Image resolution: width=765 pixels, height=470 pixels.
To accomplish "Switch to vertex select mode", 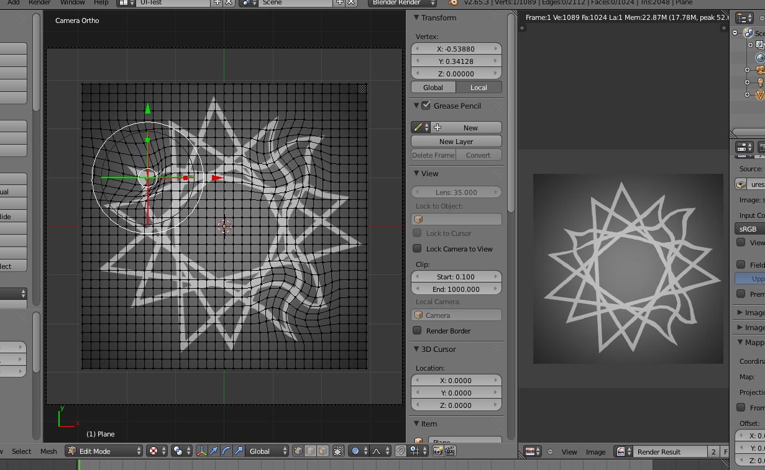I will click(298, 451).
